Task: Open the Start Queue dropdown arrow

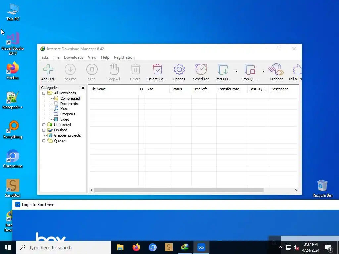Action: pos(236,72)
